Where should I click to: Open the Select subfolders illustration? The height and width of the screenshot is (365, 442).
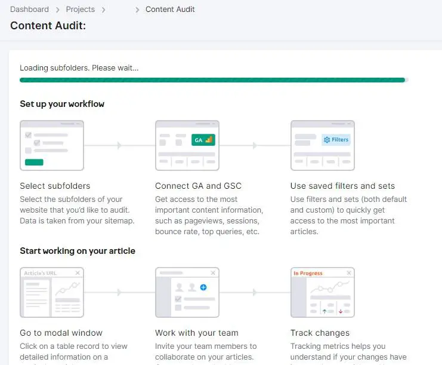[52, 145]
